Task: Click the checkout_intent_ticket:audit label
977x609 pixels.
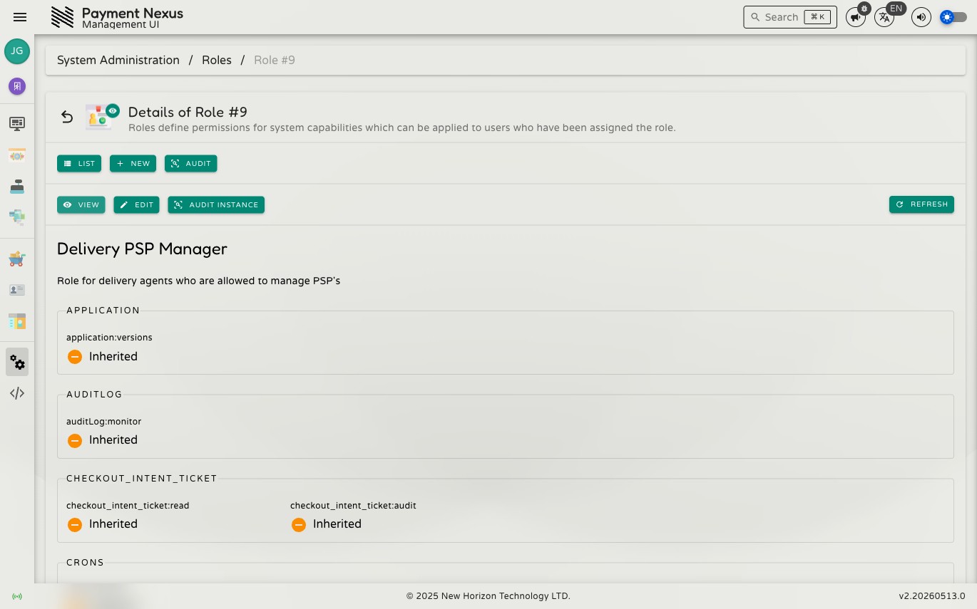Action: [353, 505]
